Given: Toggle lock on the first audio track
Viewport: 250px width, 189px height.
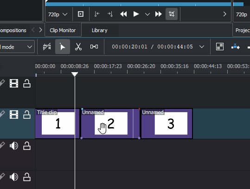Looking at the screenshot, I should (27, 146).
